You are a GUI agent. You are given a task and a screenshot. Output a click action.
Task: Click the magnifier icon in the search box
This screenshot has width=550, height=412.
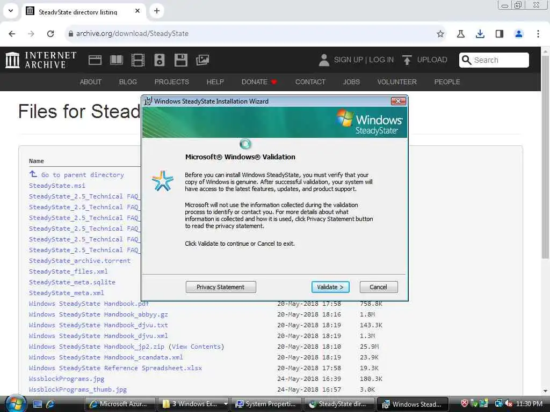[x=466, y=60]
